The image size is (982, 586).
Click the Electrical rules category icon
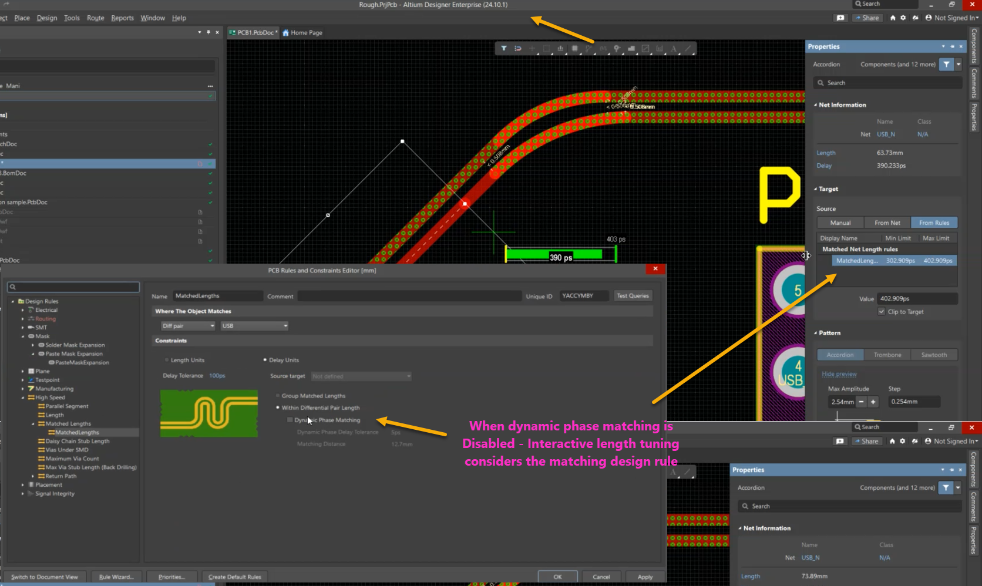click(x=31, y=310)
